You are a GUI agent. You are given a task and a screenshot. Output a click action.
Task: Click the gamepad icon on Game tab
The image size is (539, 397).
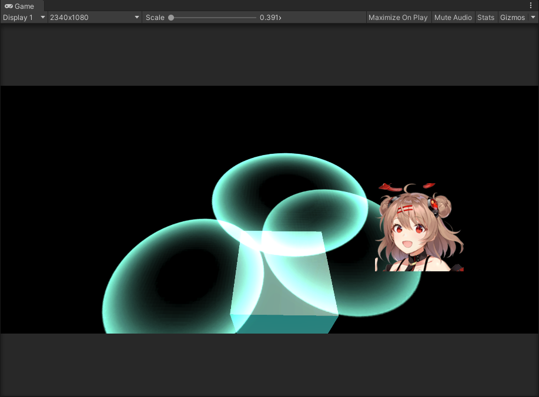coord(9,6)
